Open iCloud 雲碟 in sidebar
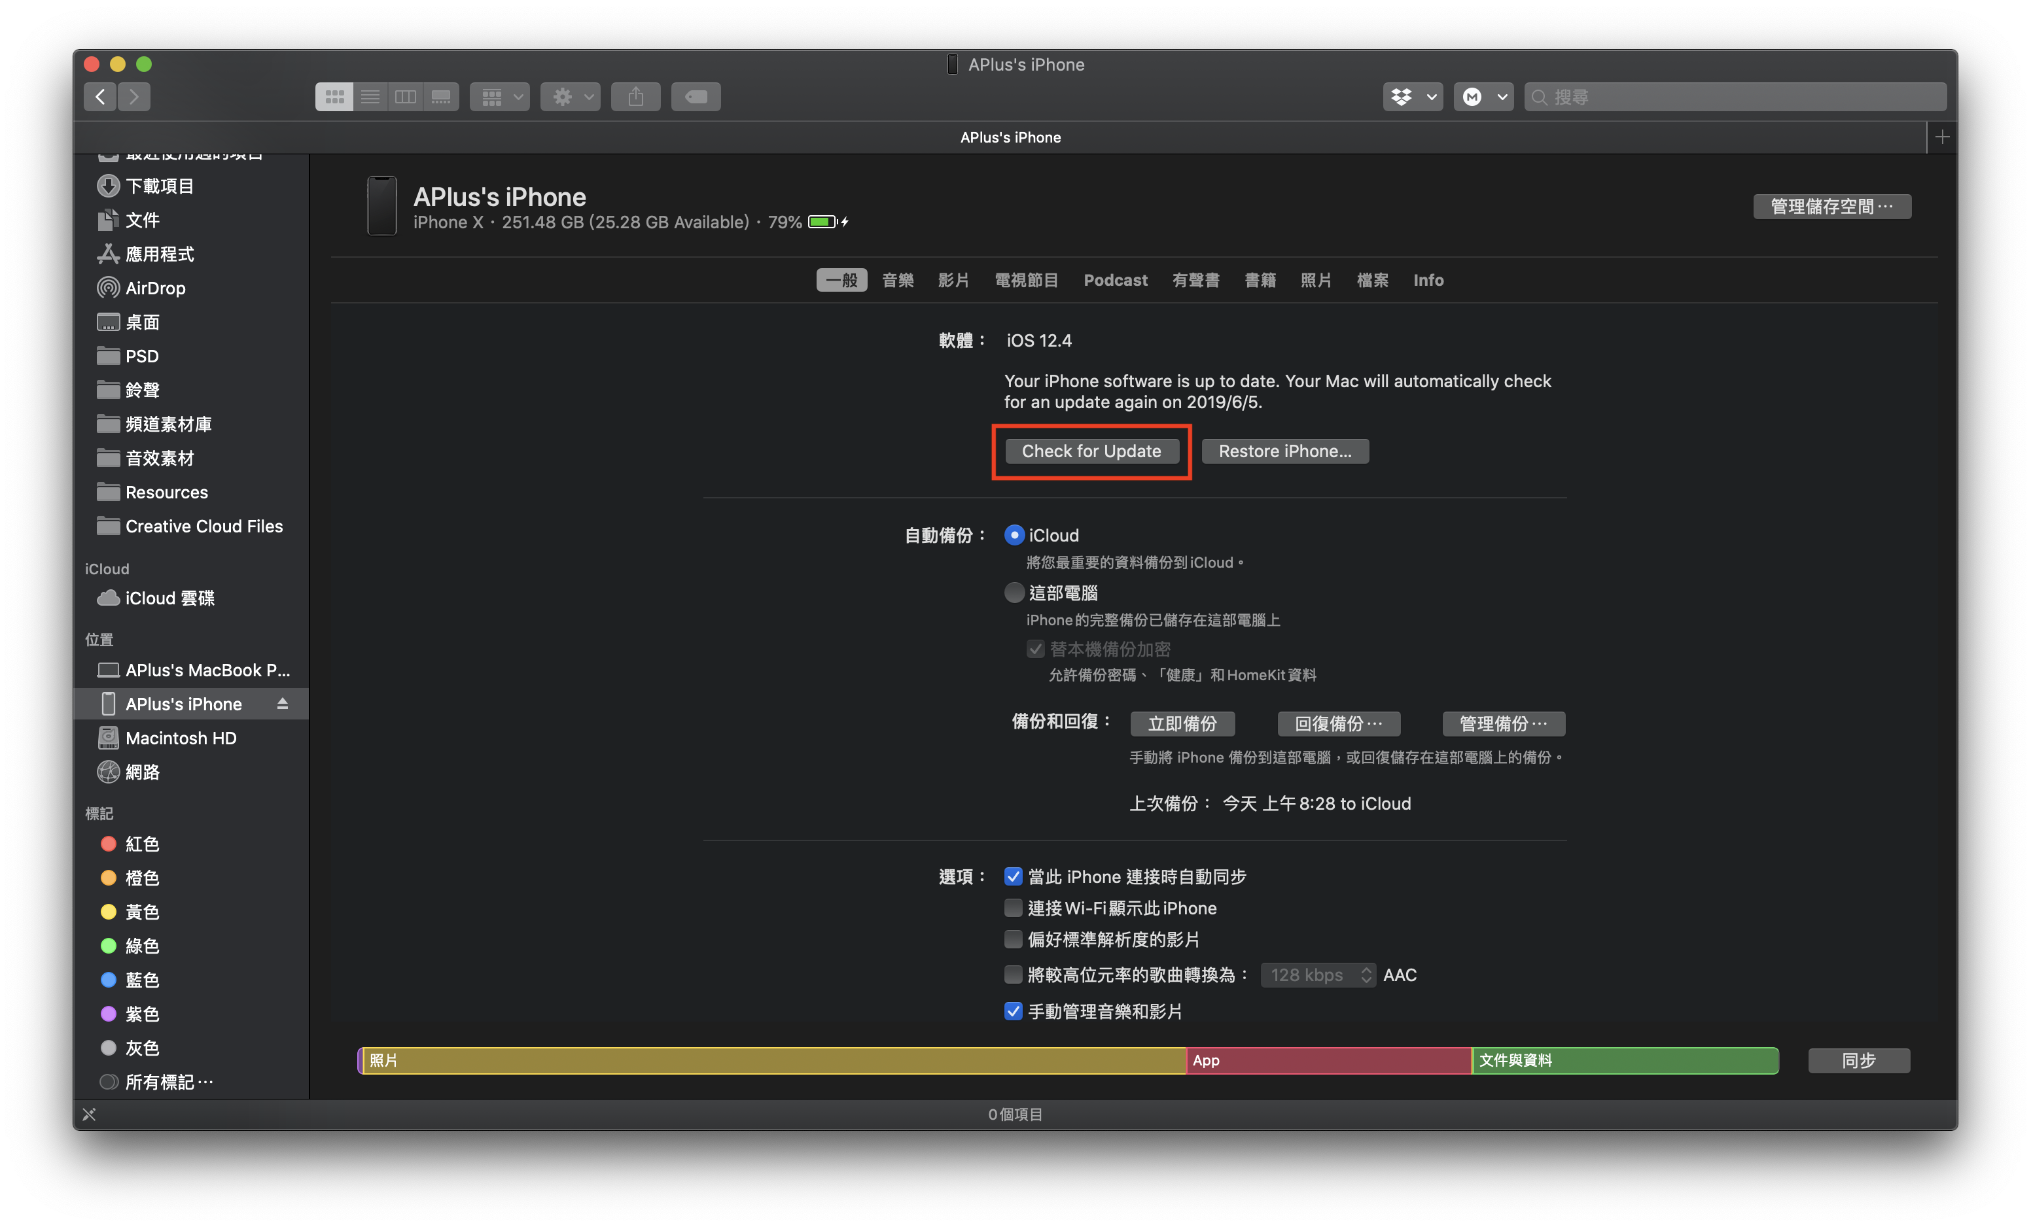 [x=190, y=598]
